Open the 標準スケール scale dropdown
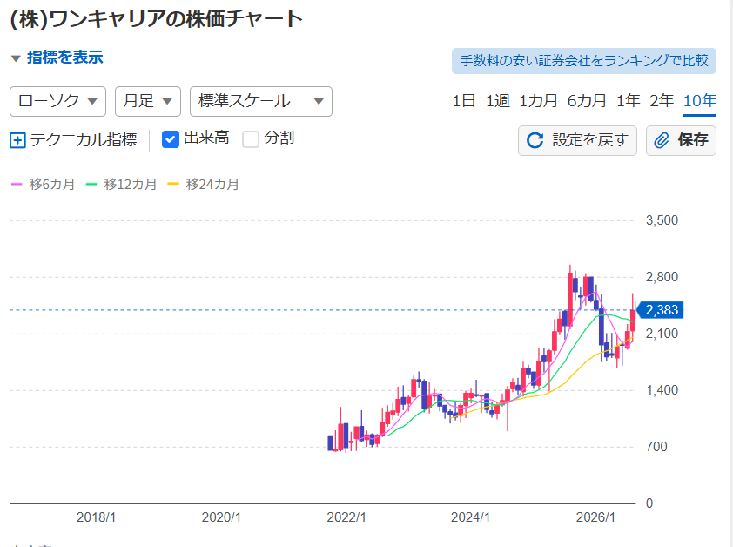Screen dimensions: 733x547 point(261,101)
